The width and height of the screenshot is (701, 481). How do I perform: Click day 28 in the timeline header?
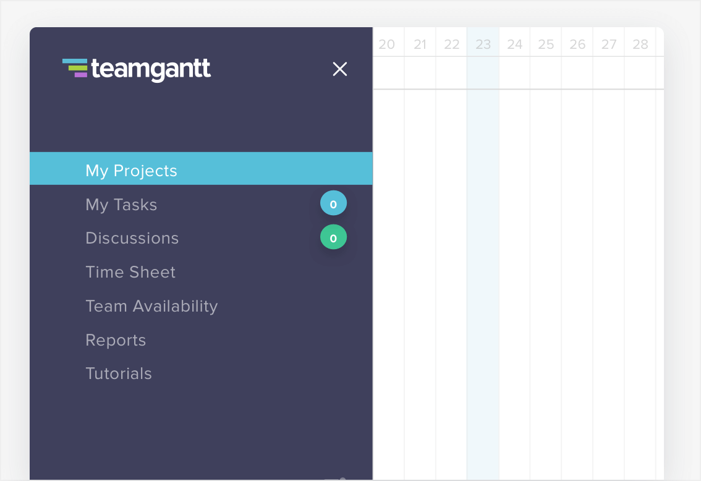640,43
